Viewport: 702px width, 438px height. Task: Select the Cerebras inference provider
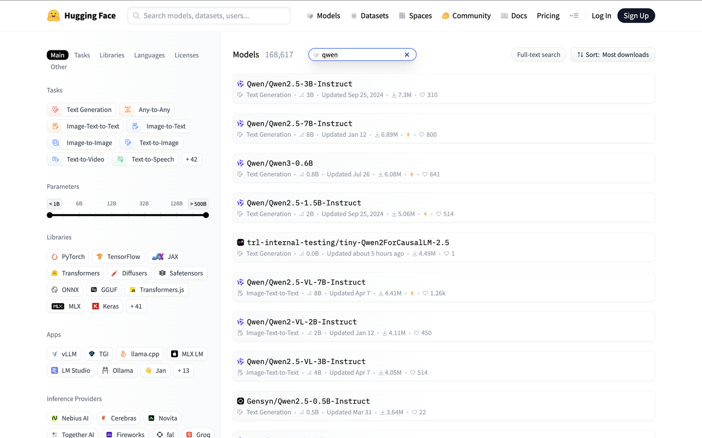[118, 418]
